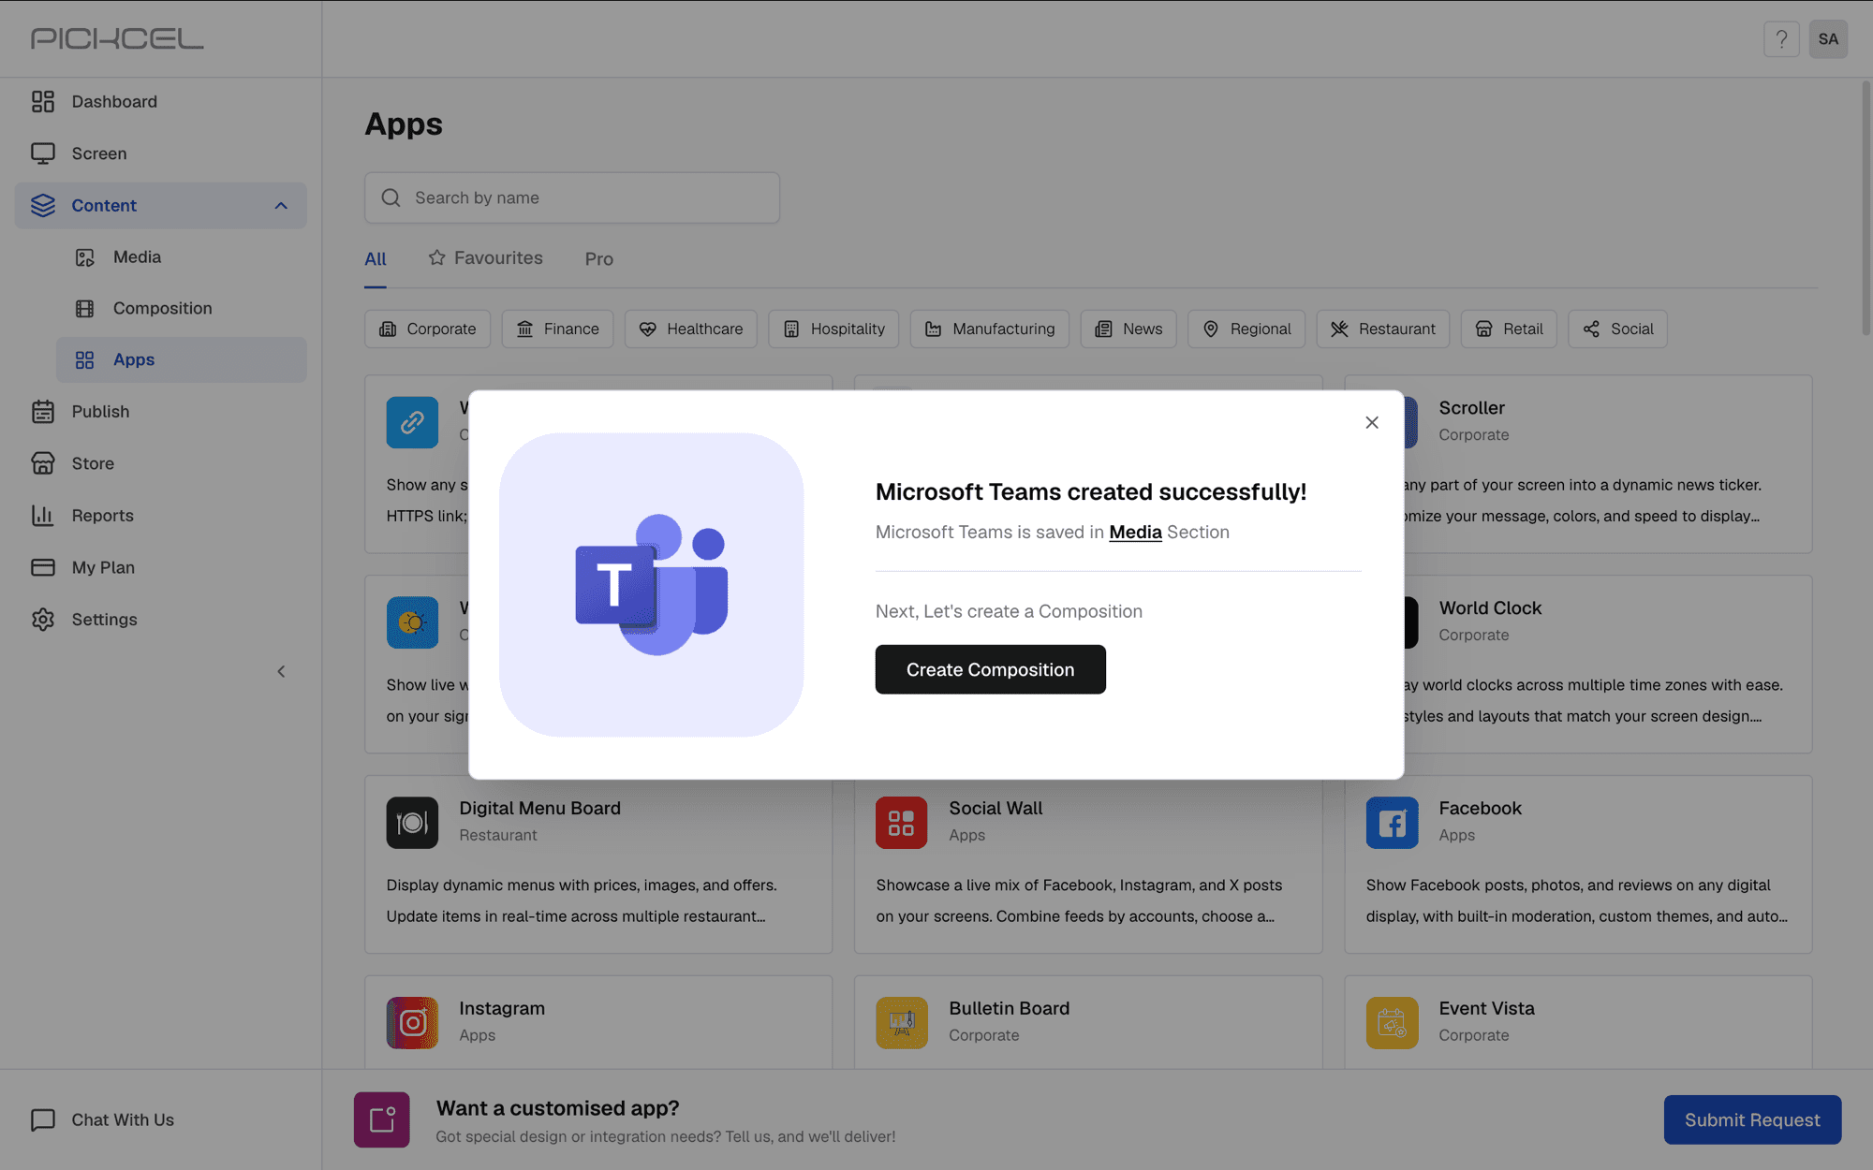
Task: Click the Pickcel logo
Action: (117, 38)
